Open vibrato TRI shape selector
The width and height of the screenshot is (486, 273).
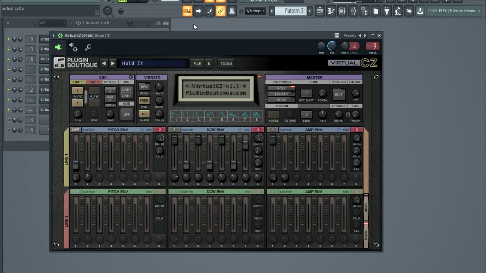coord(144,114)
